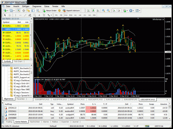Toggle the Strategy Tester window
173x129 pixels.
coord(38,11)
